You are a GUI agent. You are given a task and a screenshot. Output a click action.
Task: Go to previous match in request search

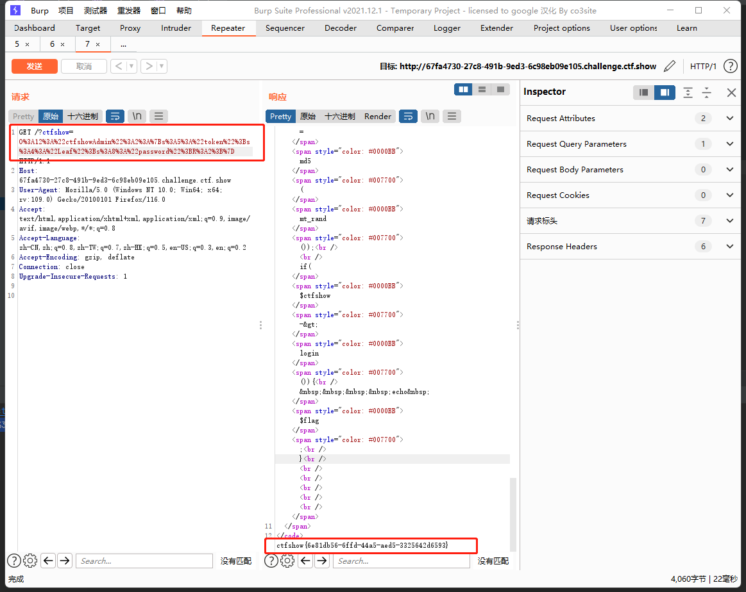(x=48, y=561)
